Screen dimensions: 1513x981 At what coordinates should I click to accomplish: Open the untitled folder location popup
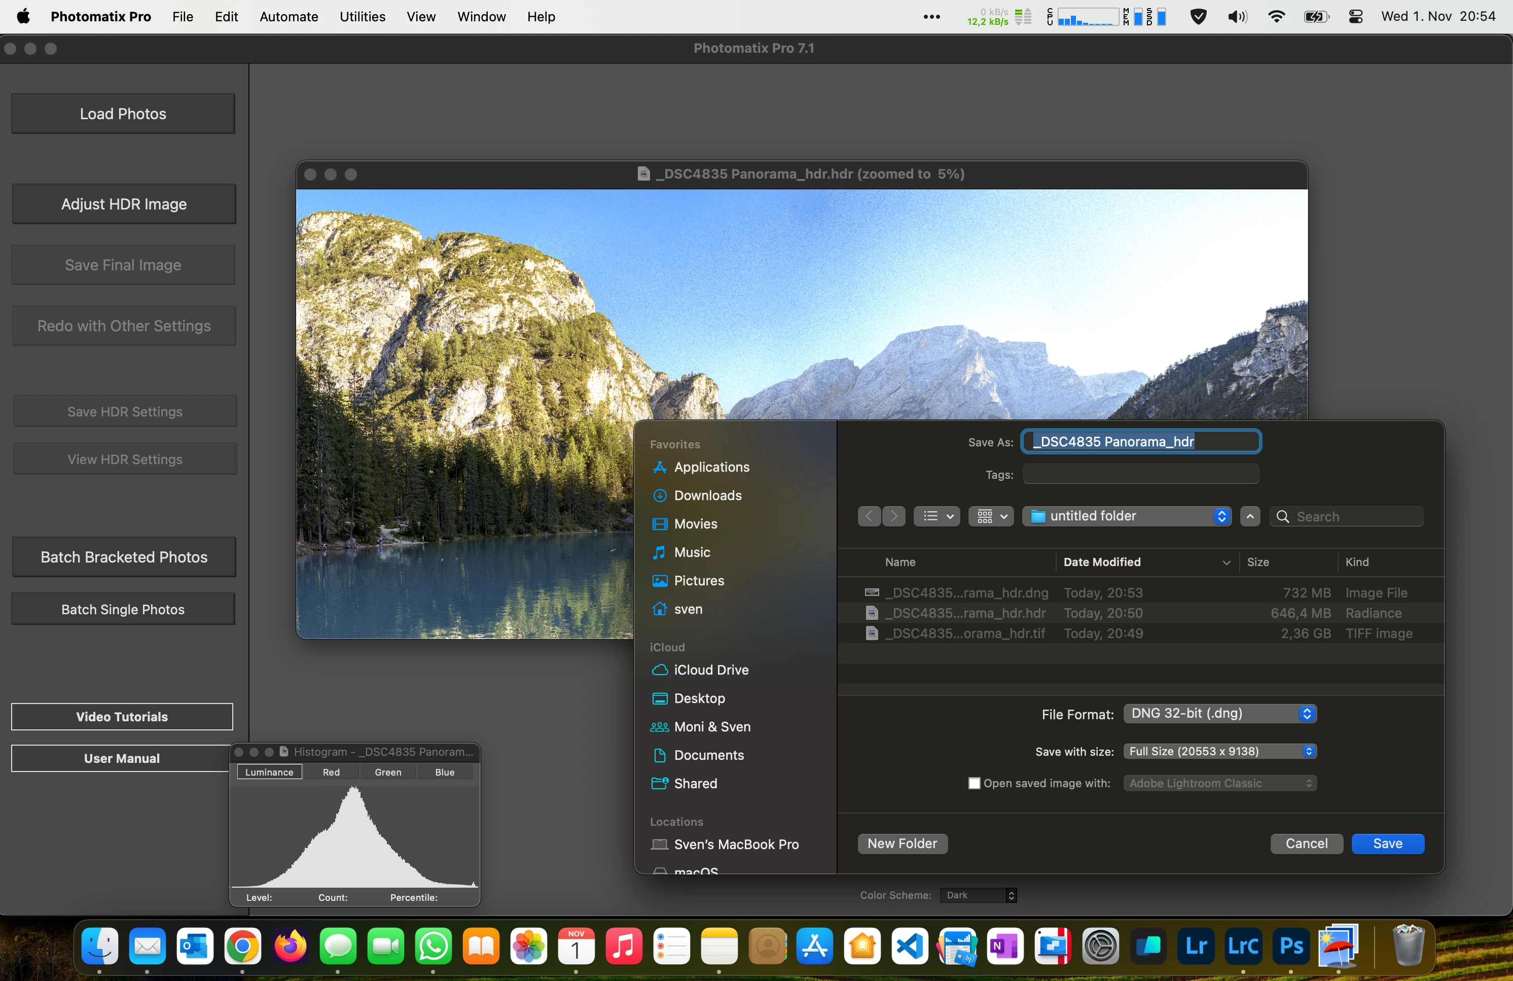tap(1126, 516)
